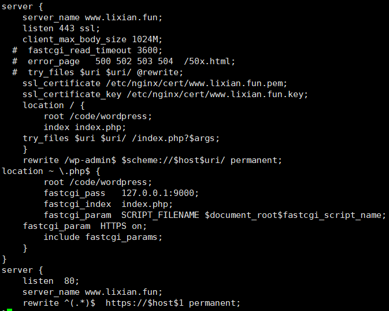This screenshot has width=389, height=311.
Task: Click the commented fastcgi_read_timeout 3600 line
Action: (x=87, y=50)
